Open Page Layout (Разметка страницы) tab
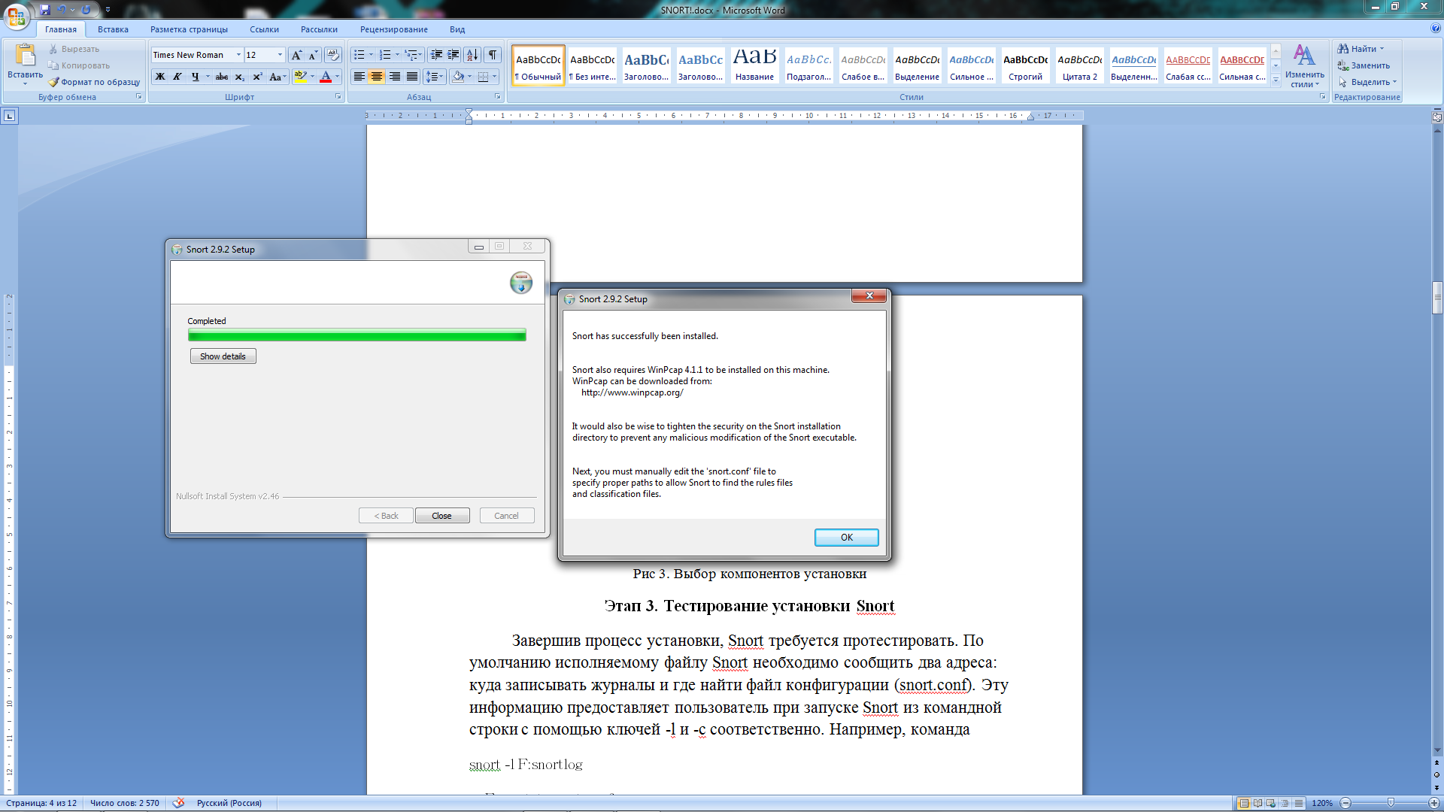The width and height of the screenshot is (1444, 812). pyautogui.click(x=189, y=29)
